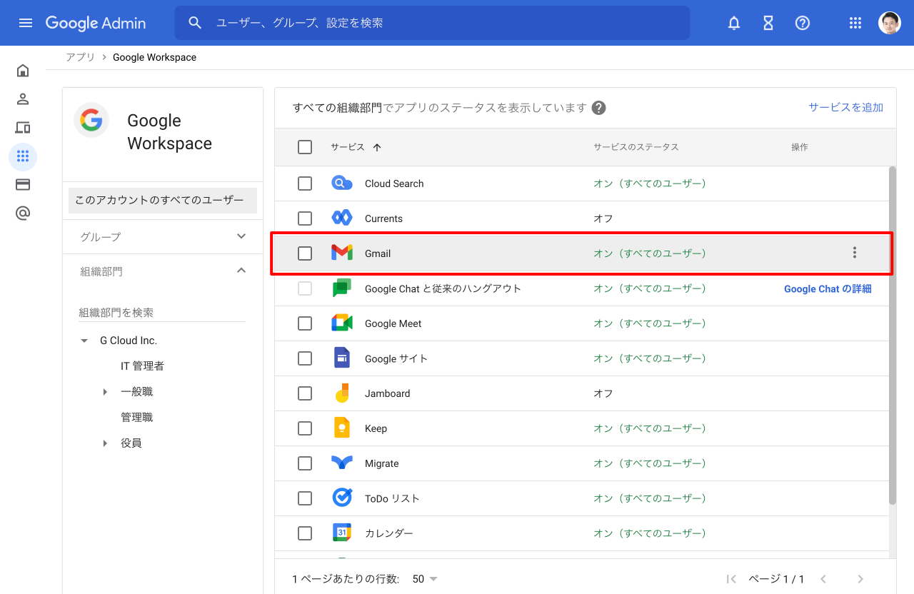The height and width of the screenshot is (594, 914).
Task: Check the Currents checkbox
Action: (x=305, y=218)
